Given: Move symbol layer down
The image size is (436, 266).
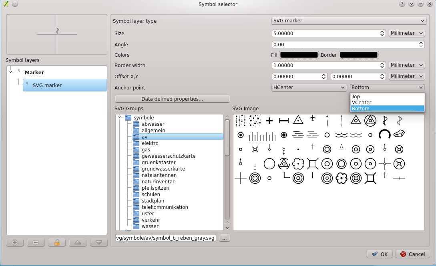Looking at the screenshot, I should point(99,243).
